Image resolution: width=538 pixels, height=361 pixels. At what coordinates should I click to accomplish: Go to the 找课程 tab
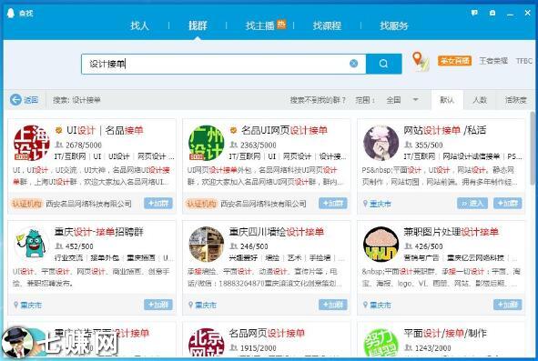tap(327, 25)
